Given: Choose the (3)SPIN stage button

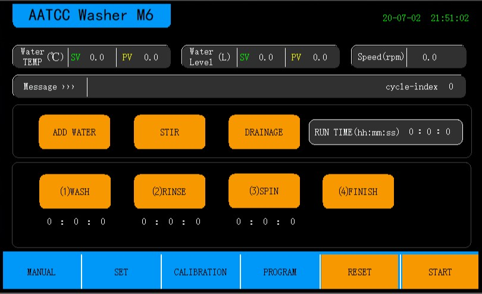Looking at the screenshot, I should click(264, 191).
